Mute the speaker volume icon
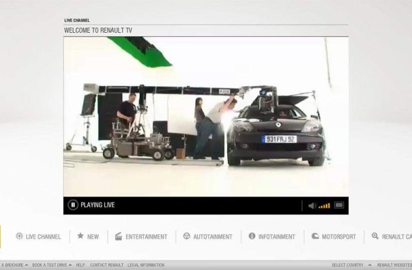 (312, 206)
